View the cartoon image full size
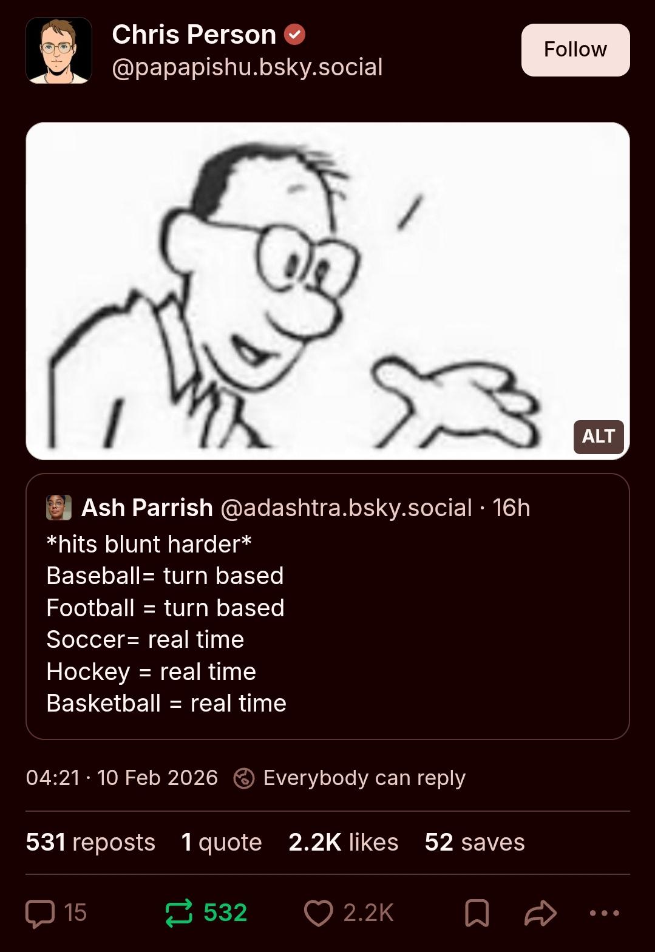The image size is (655, 952). (328, 291)
